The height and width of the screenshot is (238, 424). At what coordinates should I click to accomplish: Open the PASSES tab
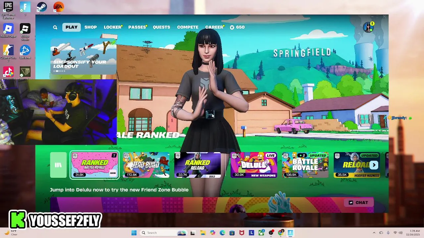click(x=137, y=27)
